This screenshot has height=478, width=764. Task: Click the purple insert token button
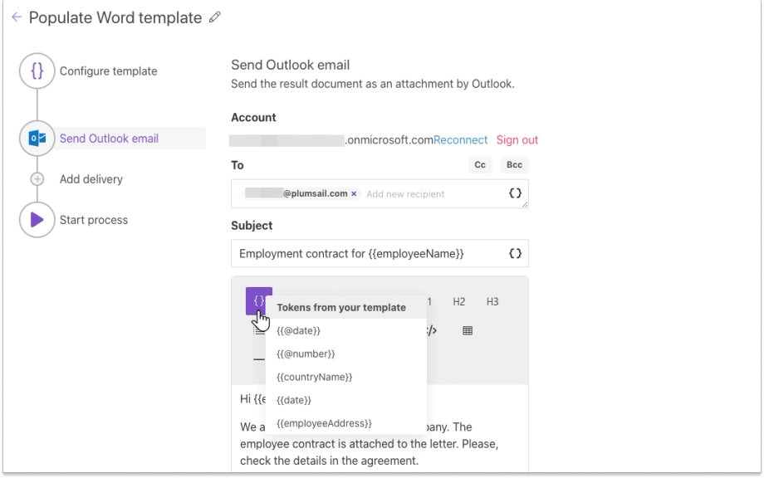click(x=259, y=300)
